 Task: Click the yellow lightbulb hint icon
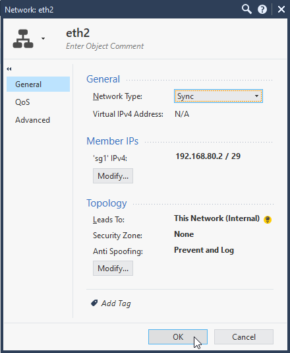(268, 220)
